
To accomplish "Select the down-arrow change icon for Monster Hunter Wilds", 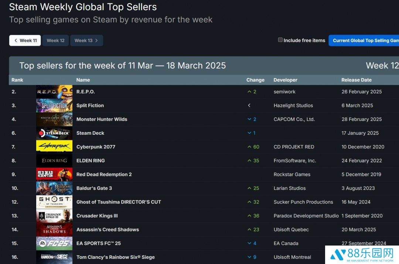I will 249,119.
